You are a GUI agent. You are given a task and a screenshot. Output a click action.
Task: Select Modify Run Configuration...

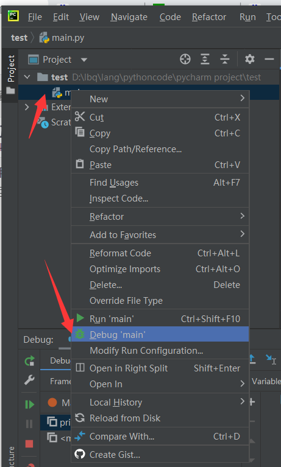[160, 351]
